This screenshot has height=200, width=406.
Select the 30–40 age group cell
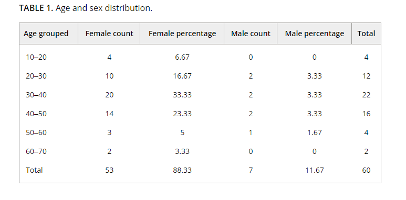coord(36,95)
